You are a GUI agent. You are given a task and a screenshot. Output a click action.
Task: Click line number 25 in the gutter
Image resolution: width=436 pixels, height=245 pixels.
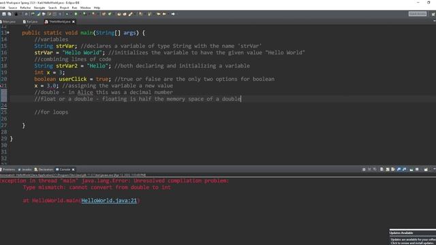pyautogui.click(x=4, y=112)
